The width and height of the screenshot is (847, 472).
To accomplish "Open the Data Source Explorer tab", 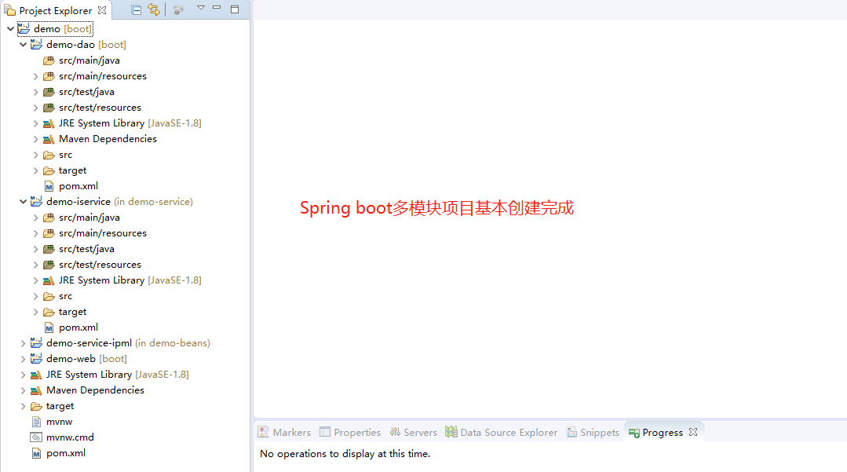I will (x=502, y=432).
